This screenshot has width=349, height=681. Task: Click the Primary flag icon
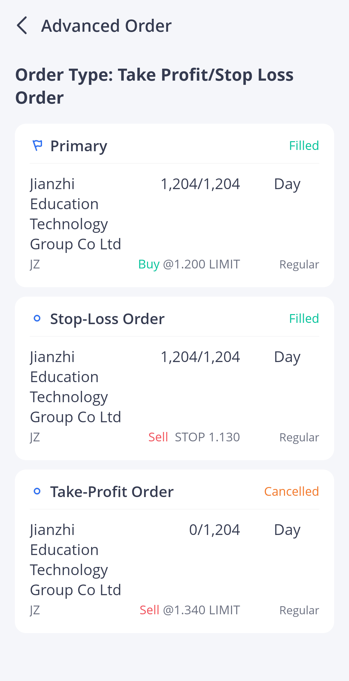(37, 146)
